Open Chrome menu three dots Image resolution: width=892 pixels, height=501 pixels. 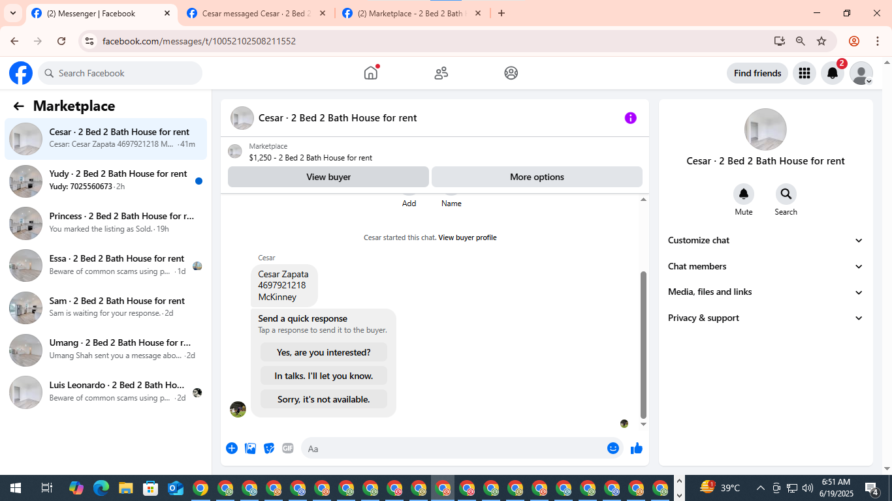tap(877, 41)
